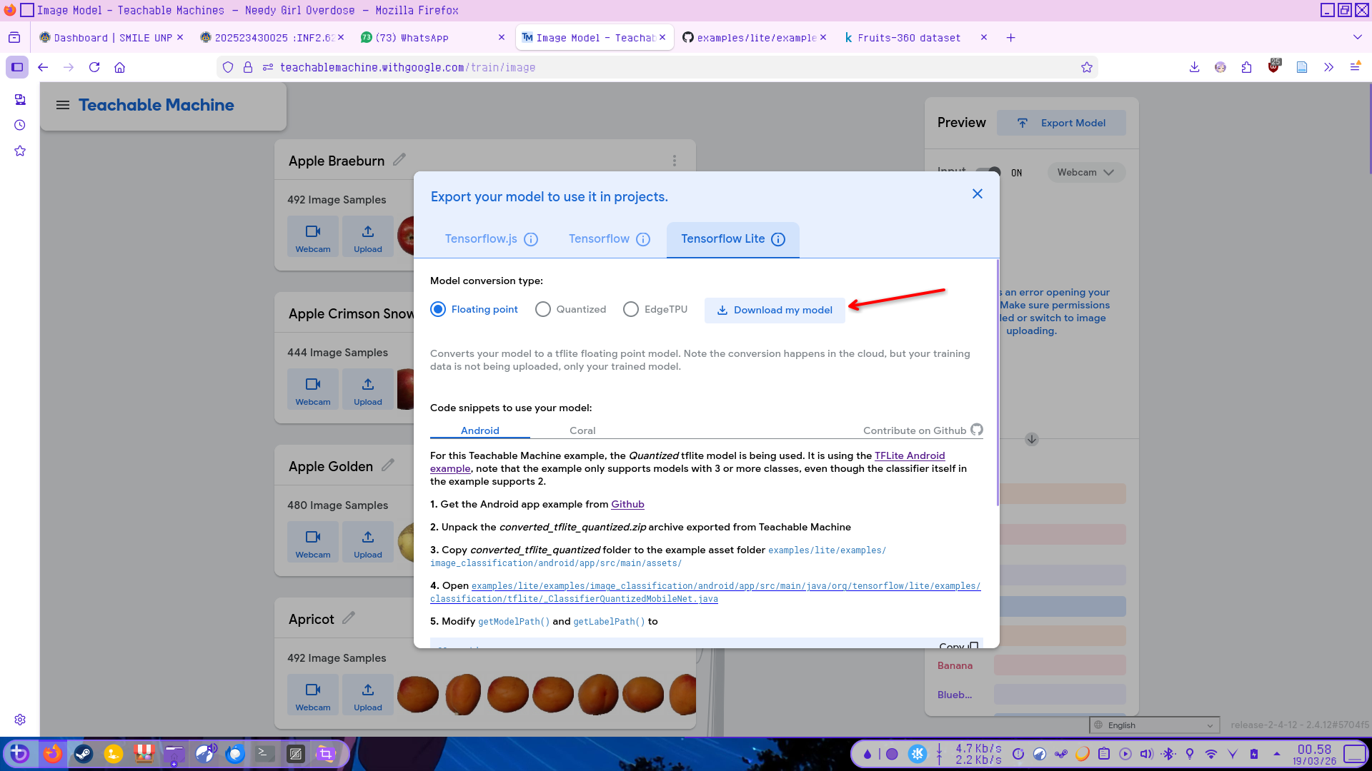This screenshot has height=771, width=1372.
Task: Switch to the Tensorflow export tab
Action: tap(599, 239)
